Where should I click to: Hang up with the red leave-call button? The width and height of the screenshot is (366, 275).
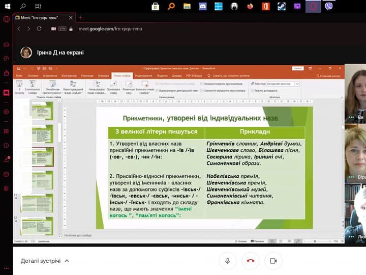[x=250, y=261]
